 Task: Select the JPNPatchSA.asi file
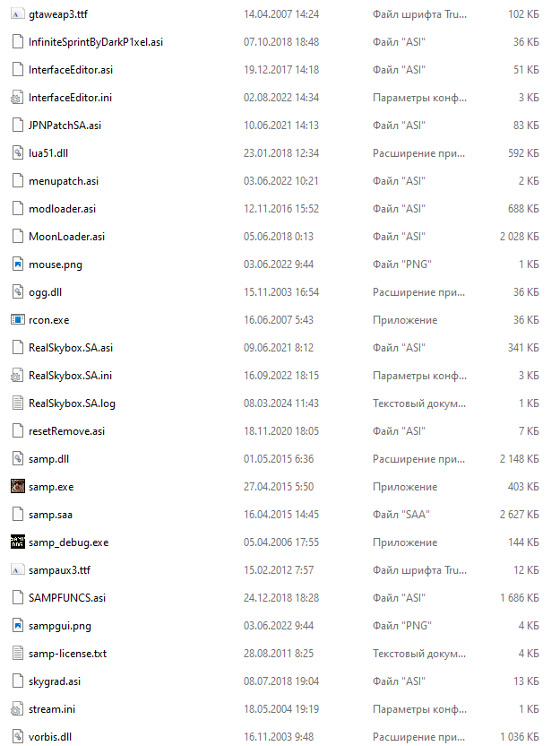65,126
